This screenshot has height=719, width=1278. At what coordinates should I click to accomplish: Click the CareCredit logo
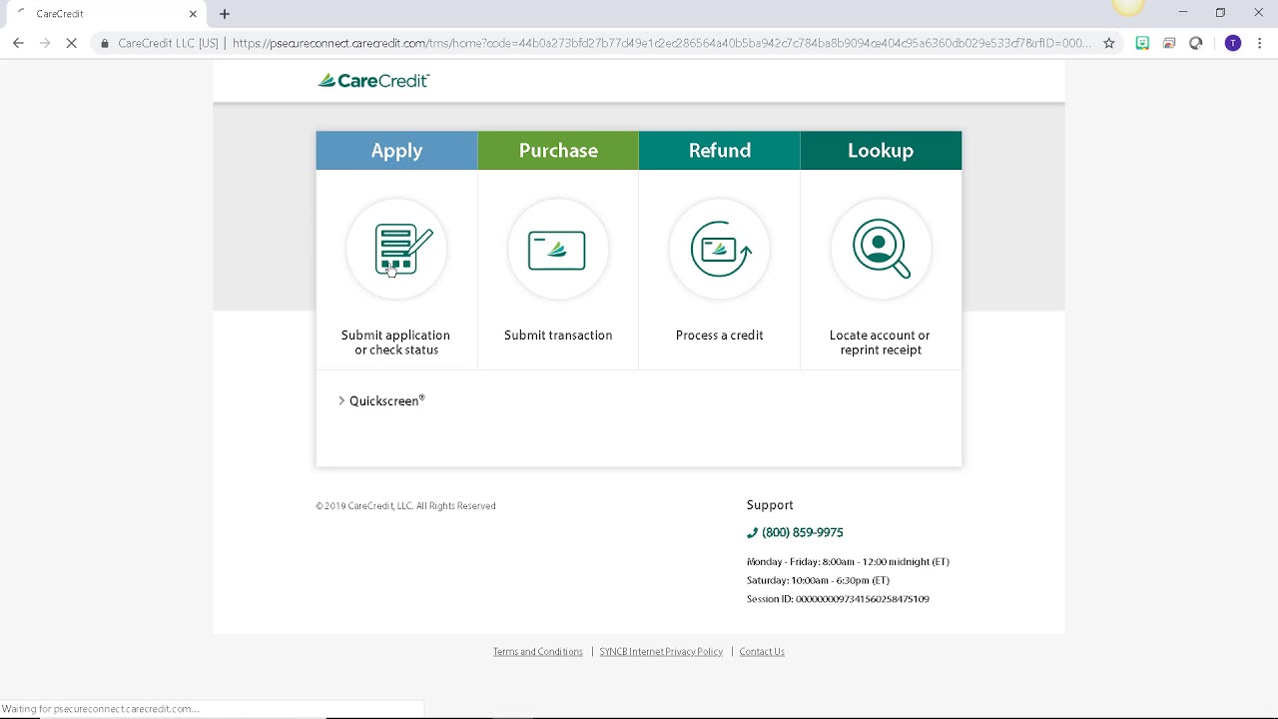click(x=372, y=80)
